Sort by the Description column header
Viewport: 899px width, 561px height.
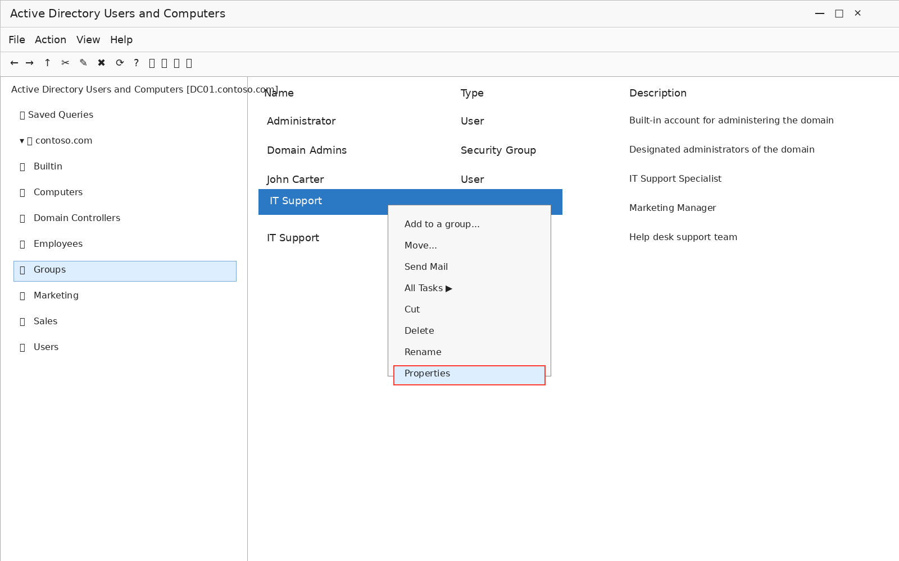tap(658, 93)
